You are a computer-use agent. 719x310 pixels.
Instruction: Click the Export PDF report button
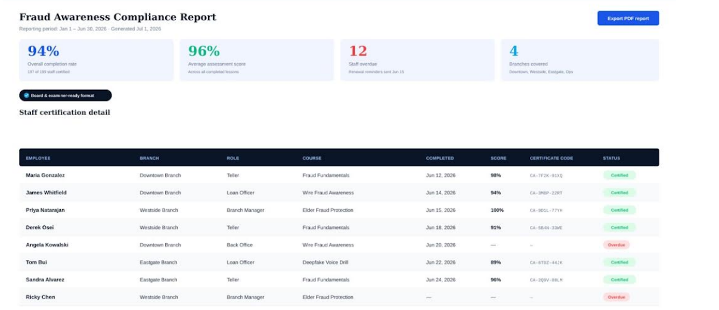coord(628,18)
